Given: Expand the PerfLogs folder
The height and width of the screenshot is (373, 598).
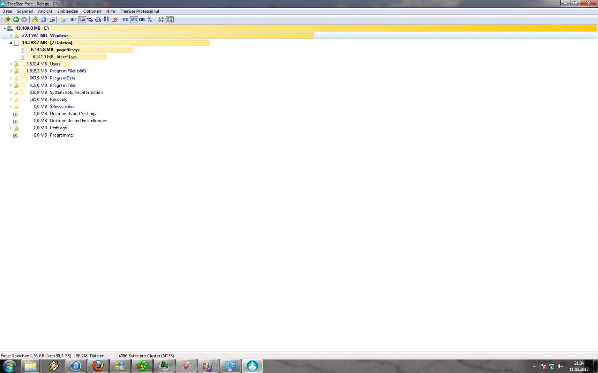Looking at the screenshot, I should [11, 128].
